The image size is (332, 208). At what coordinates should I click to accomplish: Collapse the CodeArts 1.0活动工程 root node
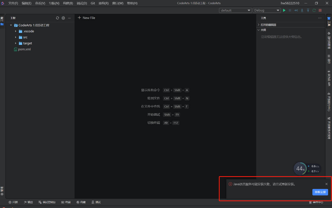(11, 25)
